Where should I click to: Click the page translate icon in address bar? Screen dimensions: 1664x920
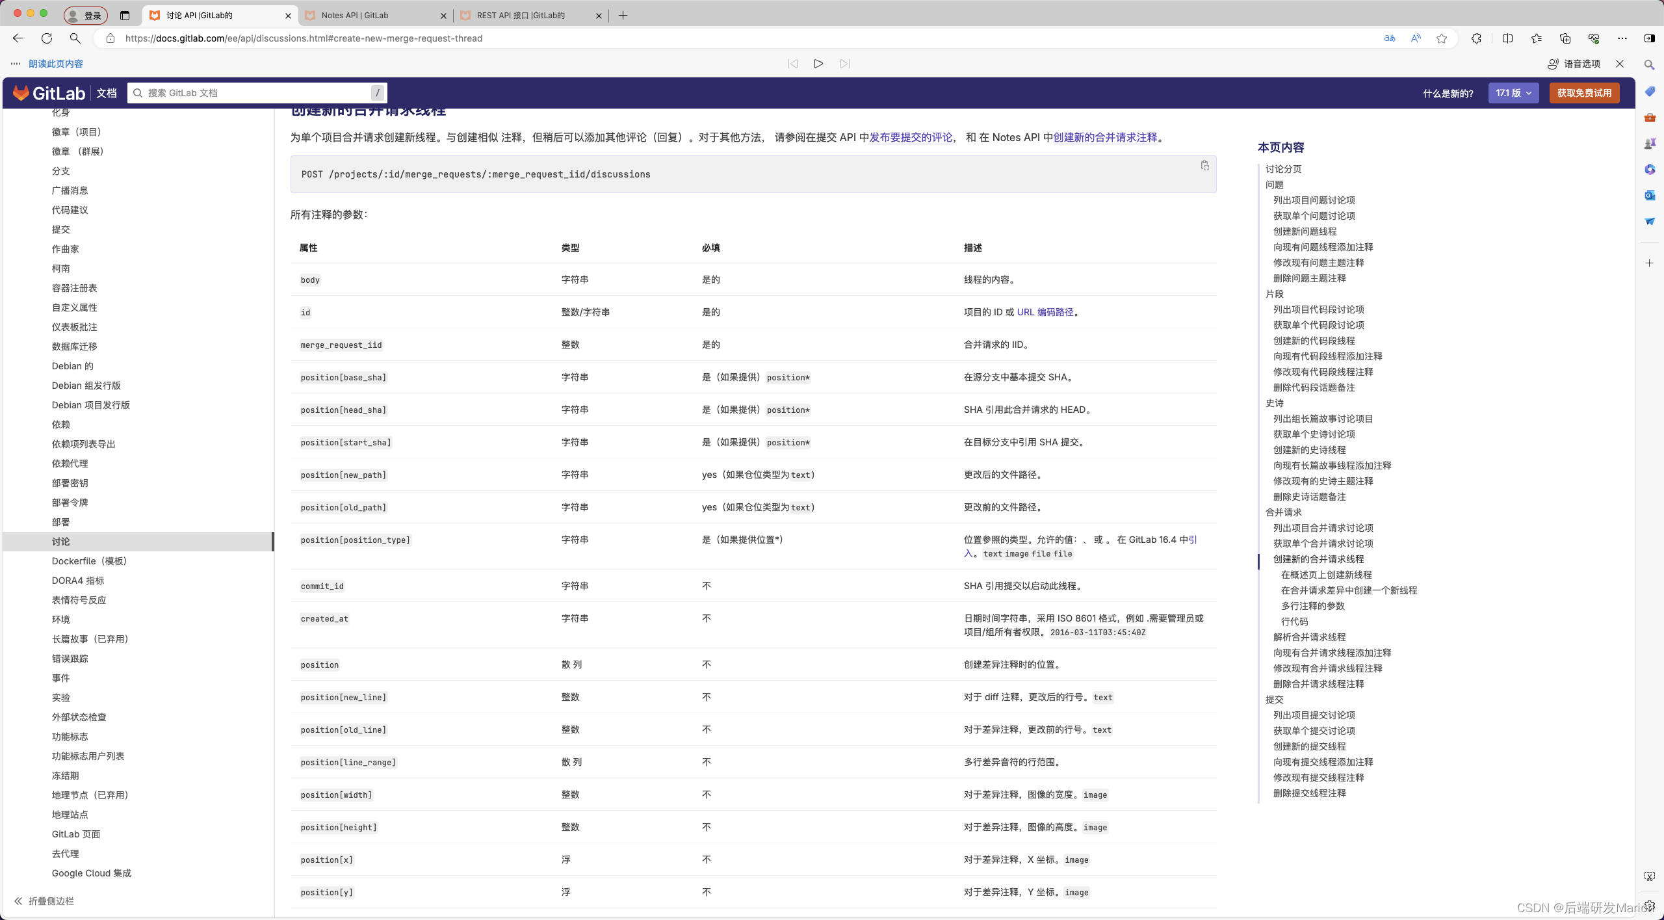(1389, 38)
